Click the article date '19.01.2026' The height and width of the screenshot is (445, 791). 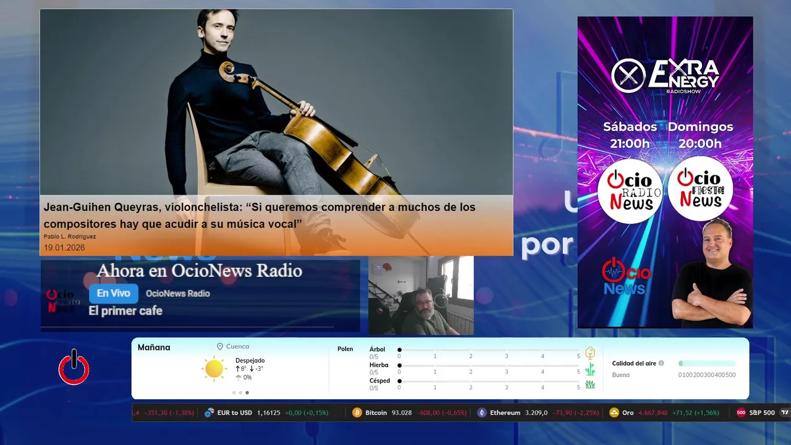point(64,248)
